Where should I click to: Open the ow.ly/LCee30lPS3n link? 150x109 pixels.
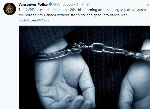pos(34,20)
